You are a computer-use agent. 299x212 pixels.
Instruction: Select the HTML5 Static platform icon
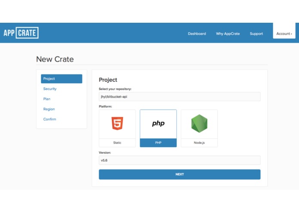pyautogui.click(x=117, y=124)
